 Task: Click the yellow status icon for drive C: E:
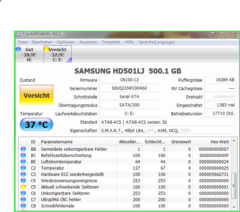[46, 49]
